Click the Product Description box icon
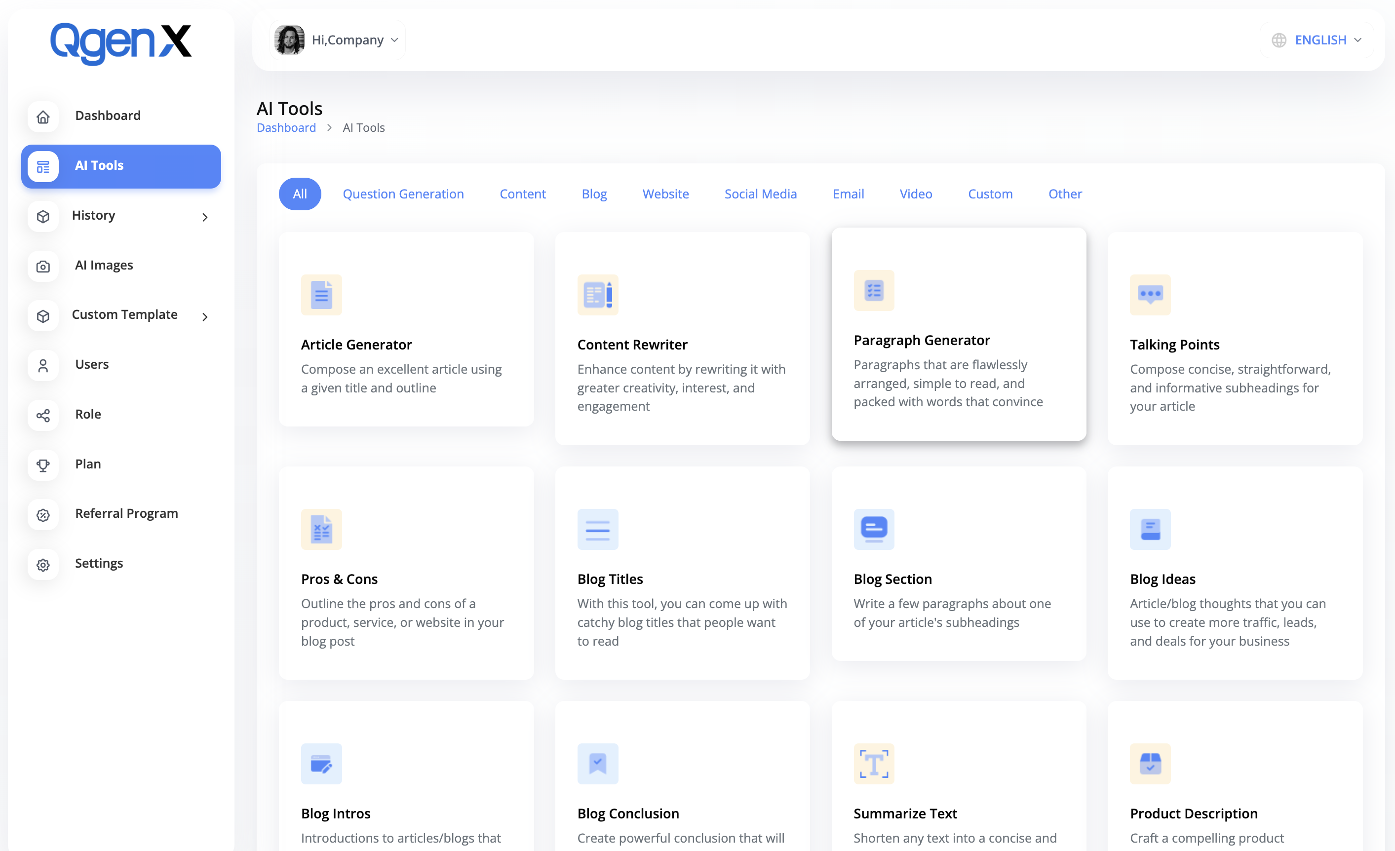 click(x=1150, y=763)
